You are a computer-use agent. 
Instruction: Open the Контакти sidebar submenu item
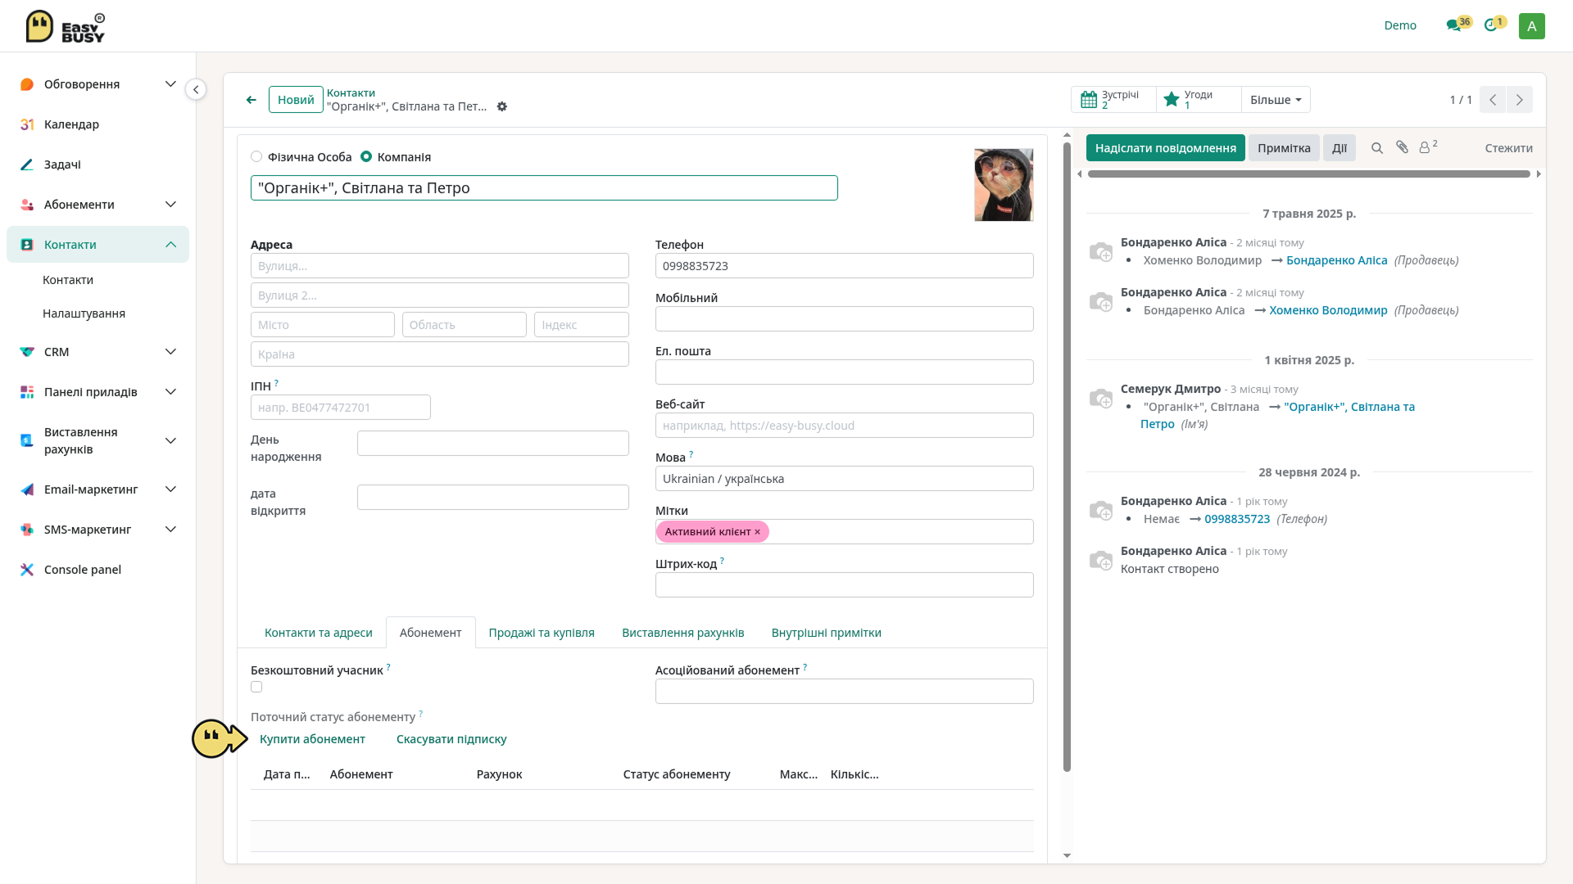tap(68, 280)
